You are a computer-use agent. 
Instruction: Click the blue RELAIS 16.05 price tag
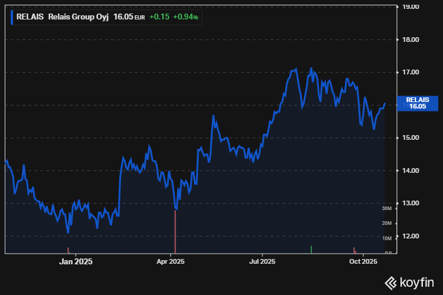click(418, 103)
